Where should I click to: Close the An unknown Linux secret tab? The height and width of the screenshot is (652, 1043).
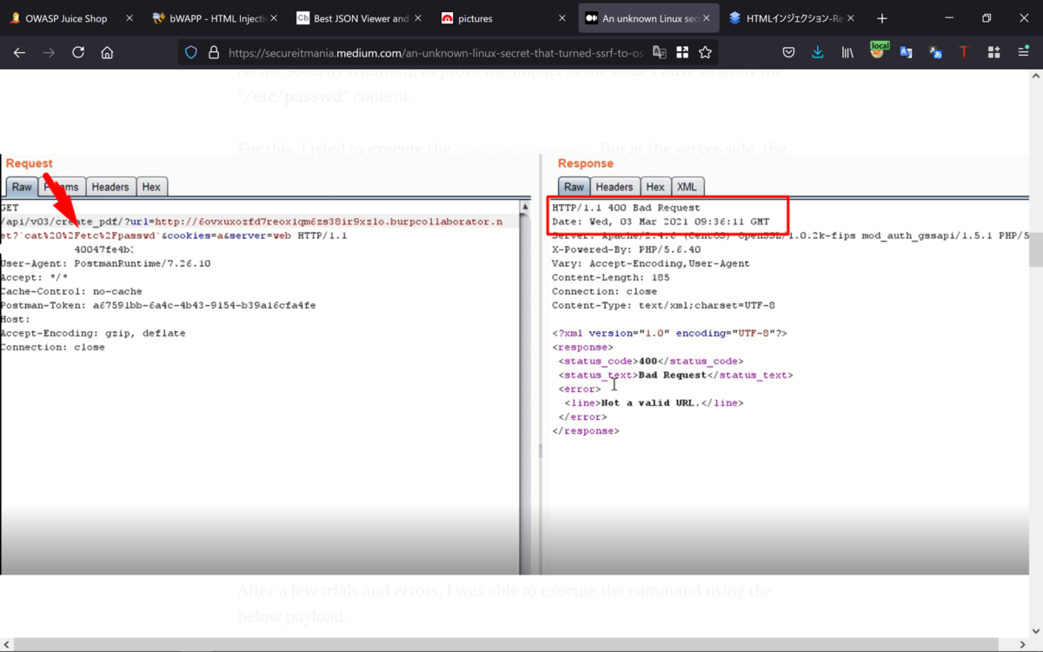click(705, 18)
